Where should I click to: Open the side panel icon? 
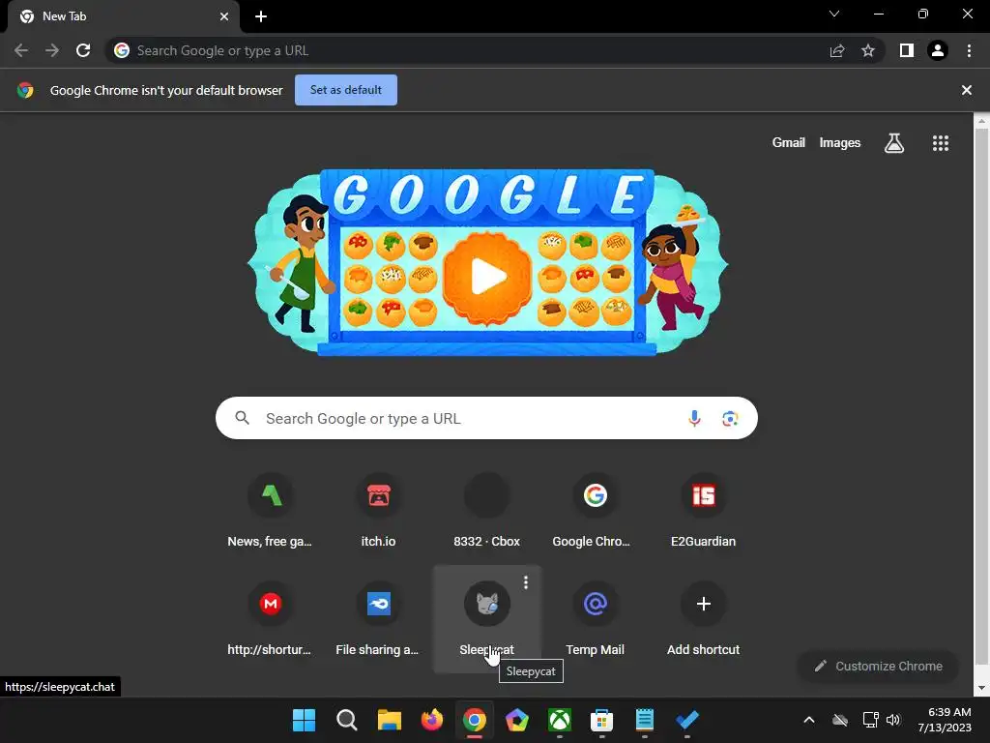pyautogui.click(x=907, y=50)
